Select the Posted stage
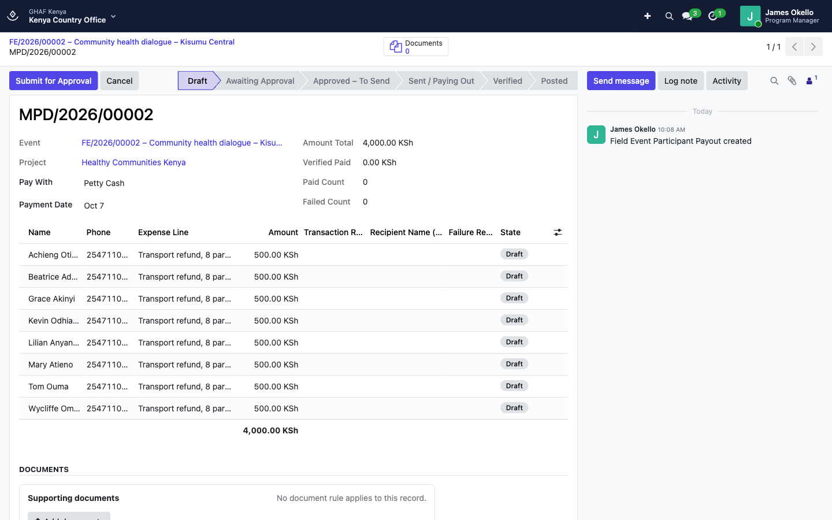The height and width of the screenshot is (520, 832). 554,81
